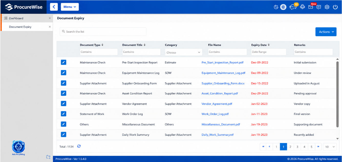Click the power logout icon
342x162 pixels.
coord(335,7)
